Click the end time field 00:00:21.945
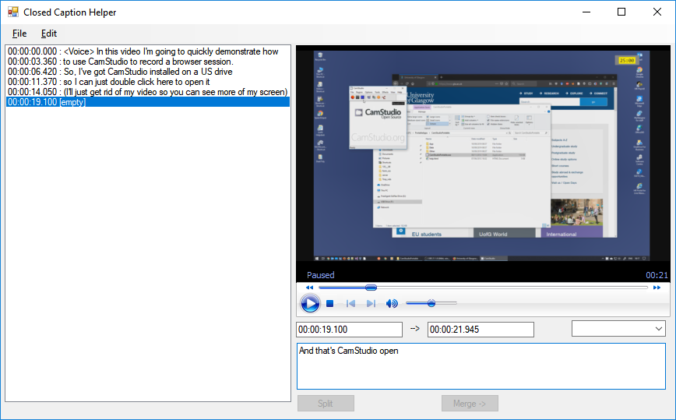 480,330
